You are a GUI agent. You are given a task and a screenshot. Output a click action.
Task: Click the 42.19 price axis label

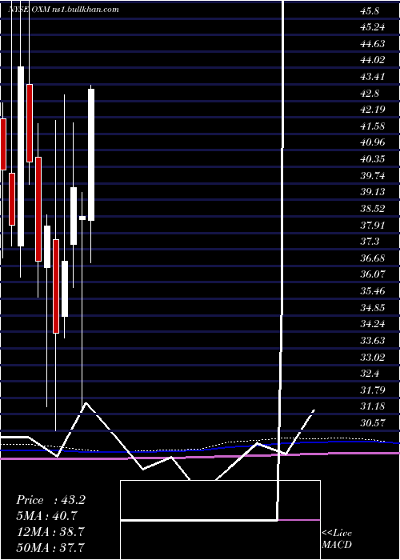[x=373, y=110]
